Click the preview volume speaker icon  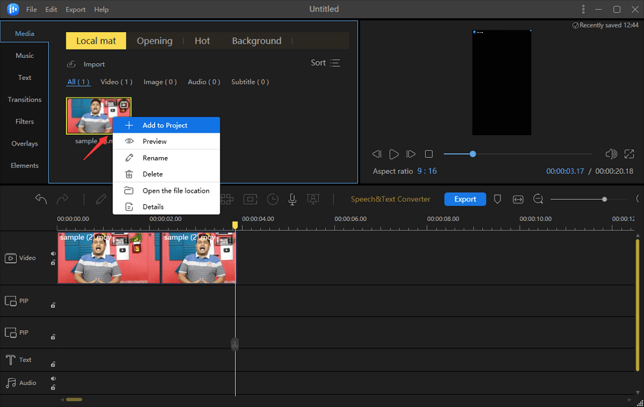point(611,154)
